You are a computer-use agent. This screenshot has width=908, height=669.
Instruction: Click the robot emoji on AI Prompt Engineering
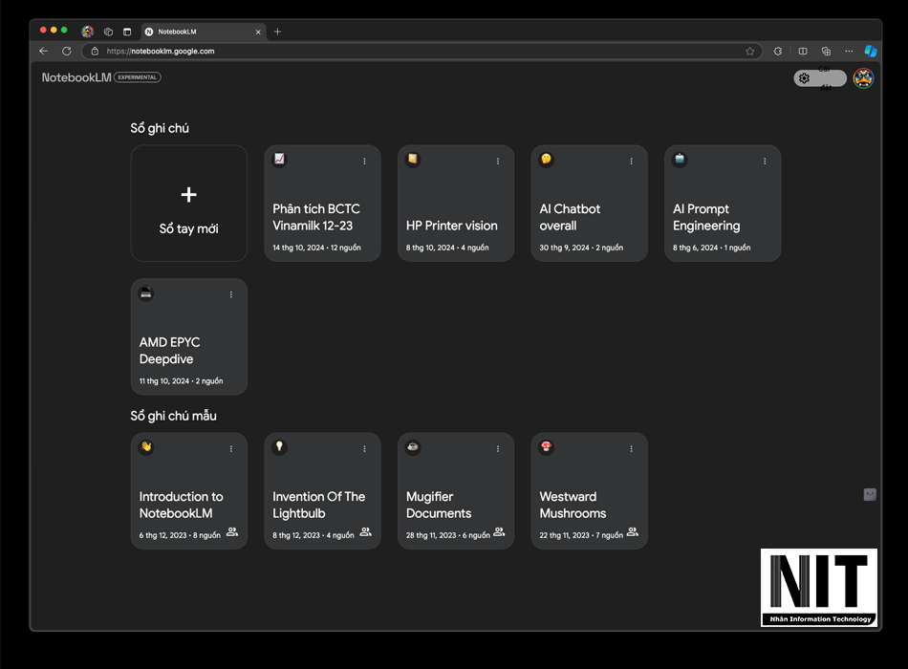pyautogui.click(x=680, y=159)
